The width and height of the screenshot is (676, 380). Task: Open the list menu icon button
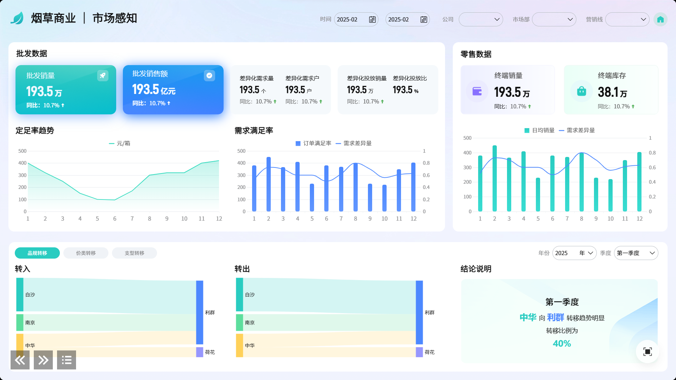point(67,360)
